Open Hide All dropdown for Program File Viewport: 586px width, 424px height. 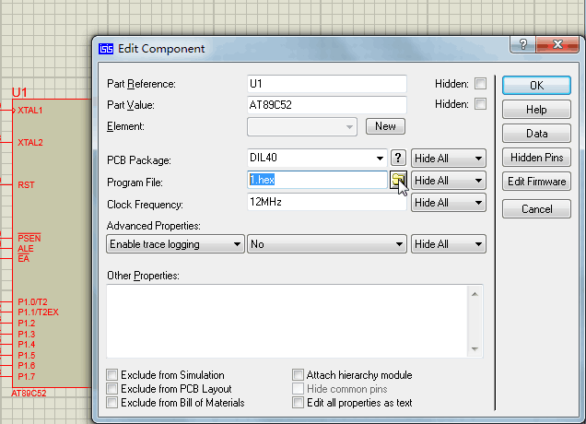click(x=449, y=181)
